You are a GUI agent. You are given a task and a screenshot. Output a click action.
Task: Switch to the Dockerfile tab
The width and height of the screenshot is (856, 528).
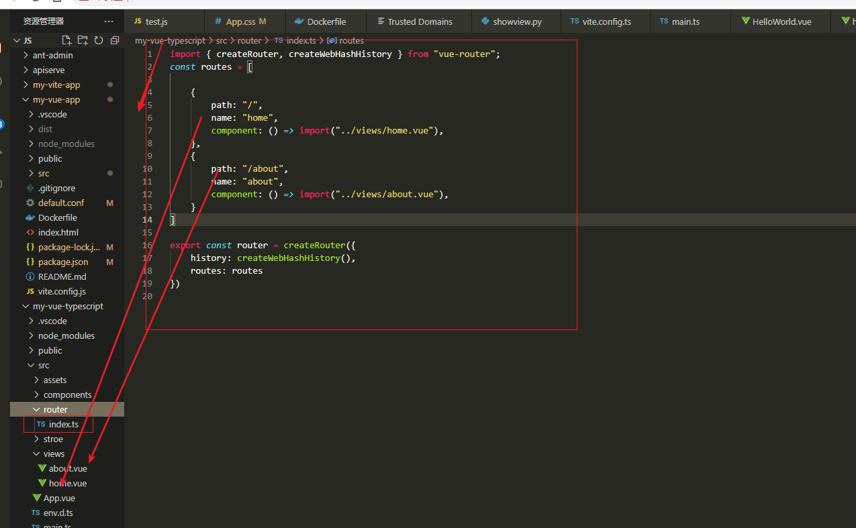326,21
